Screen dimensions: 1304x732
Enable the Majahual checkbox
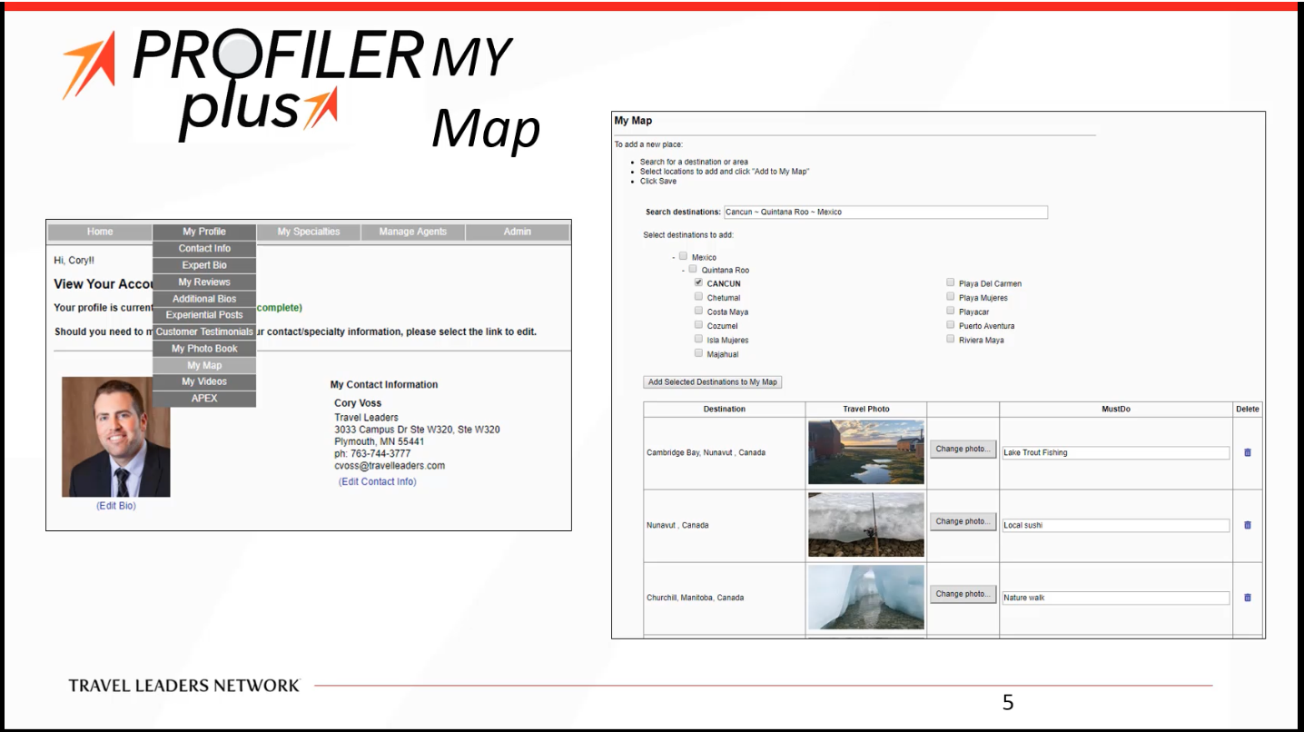pos(698,352)
